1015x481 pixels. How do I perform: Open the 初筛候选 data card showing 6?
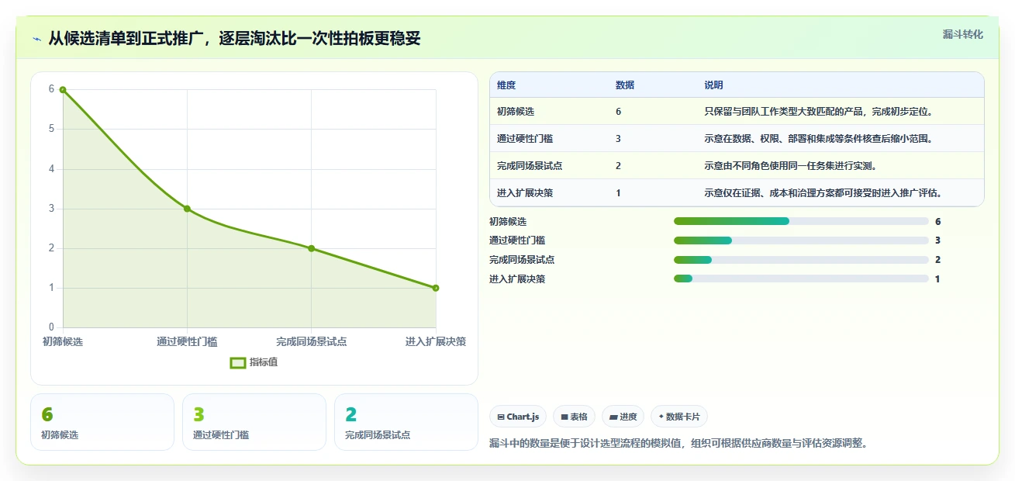coord(102,422)
